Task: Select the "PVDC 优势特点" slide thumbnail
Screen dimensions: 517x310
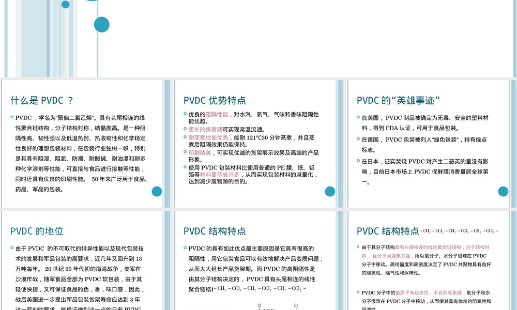Action: point(258,144)
